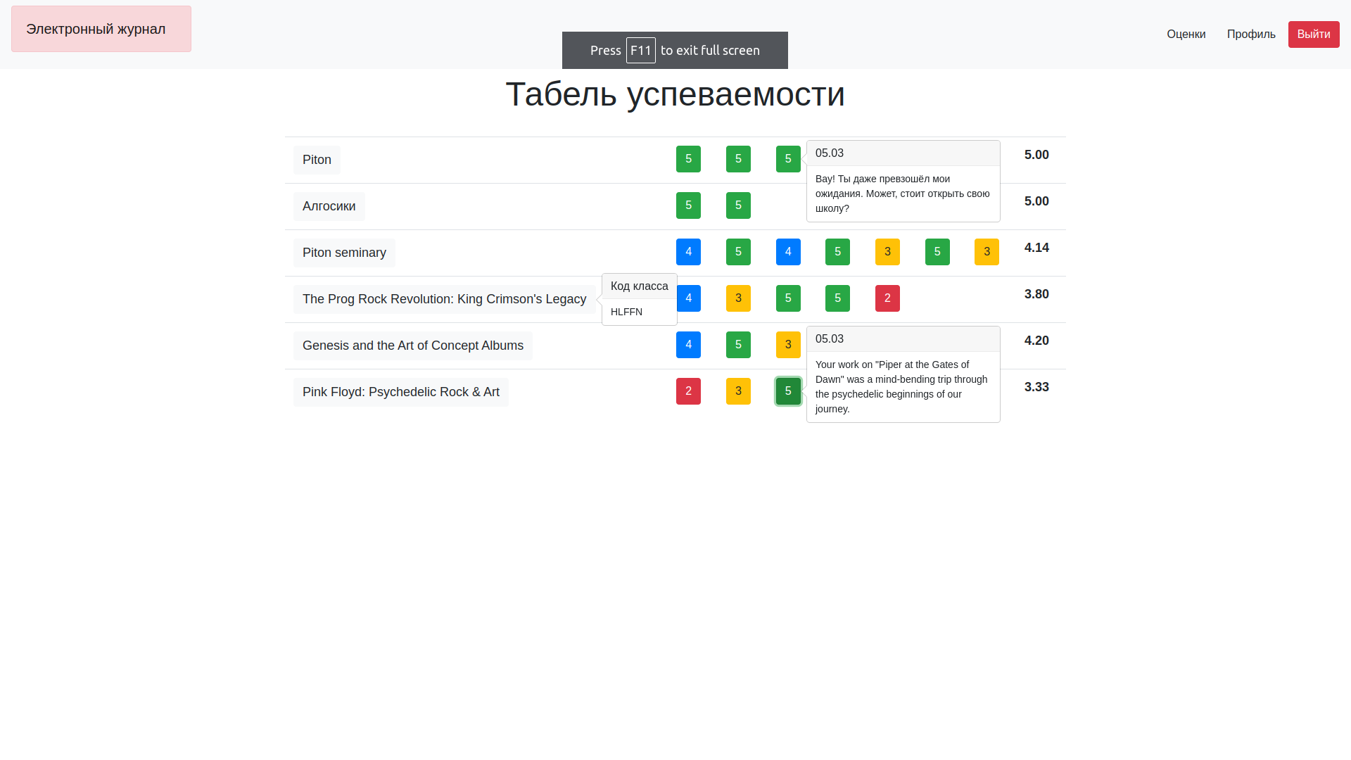Image resolution: width=1351 pixels, height=760 pixels.
Task: Open the Оценки menu item
Action: (x=1186, y=34)
